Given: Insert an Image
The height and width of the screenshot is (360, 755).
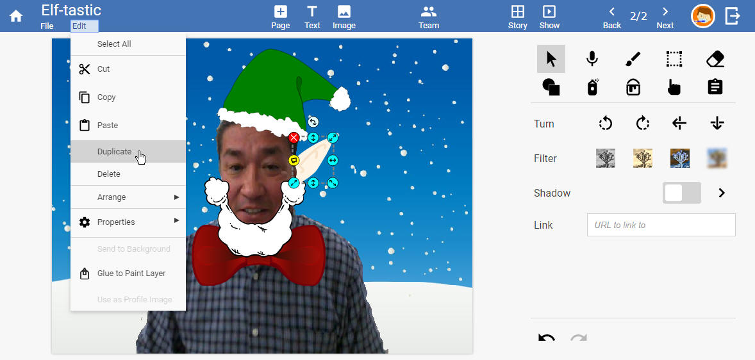Looking at the screenshot, I should (x=344, y=17).
